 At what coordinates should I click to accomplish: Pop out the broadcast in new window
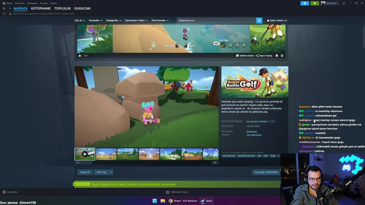point(282,56)
